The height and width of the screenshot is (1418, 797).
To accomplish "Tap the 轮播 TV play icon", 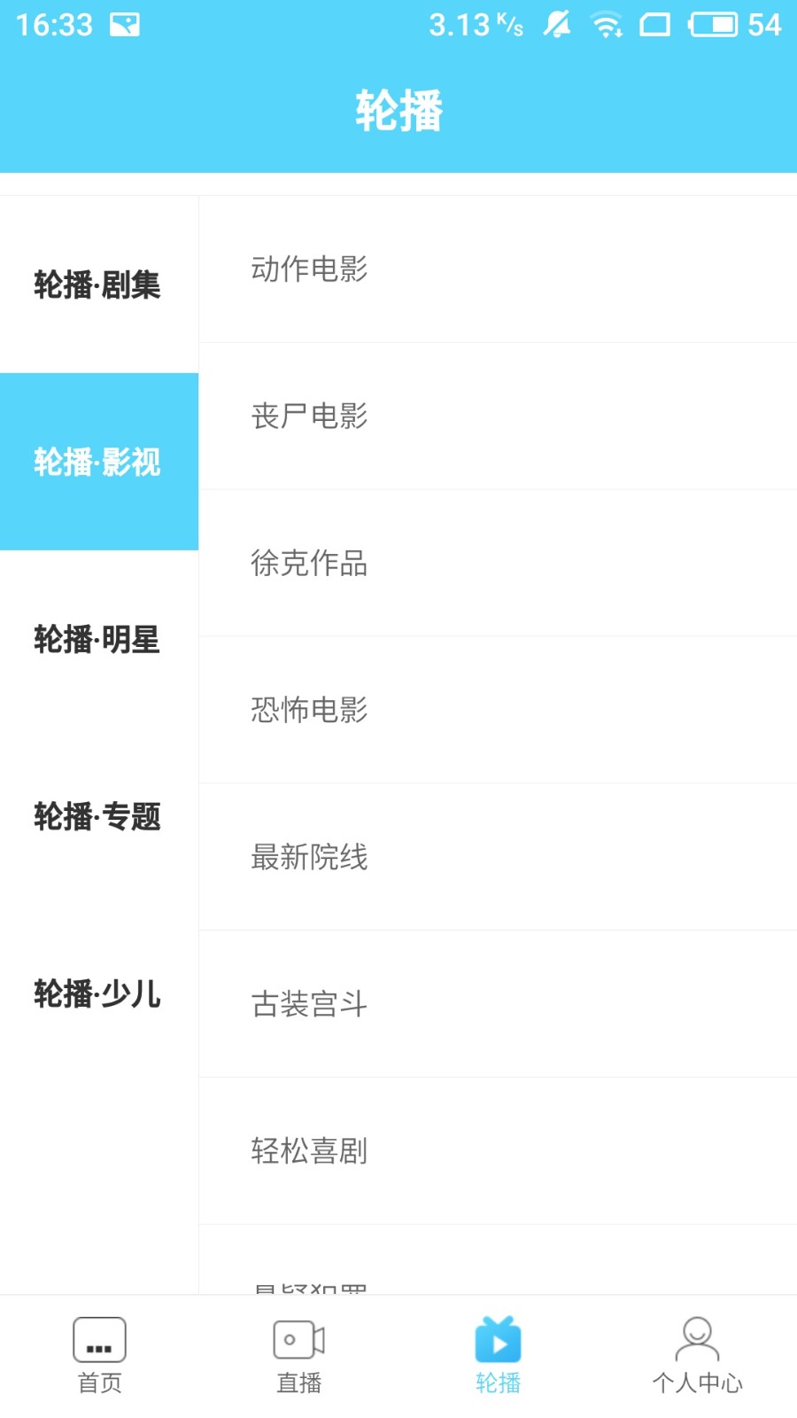I will tap(498, 1339).
